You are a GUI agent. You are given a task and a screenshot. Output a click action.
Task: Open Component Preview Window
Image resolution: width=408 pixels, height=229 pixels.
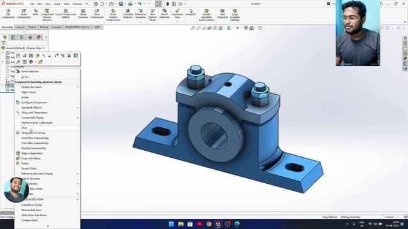pyautogui.click(x=47, y=15)
